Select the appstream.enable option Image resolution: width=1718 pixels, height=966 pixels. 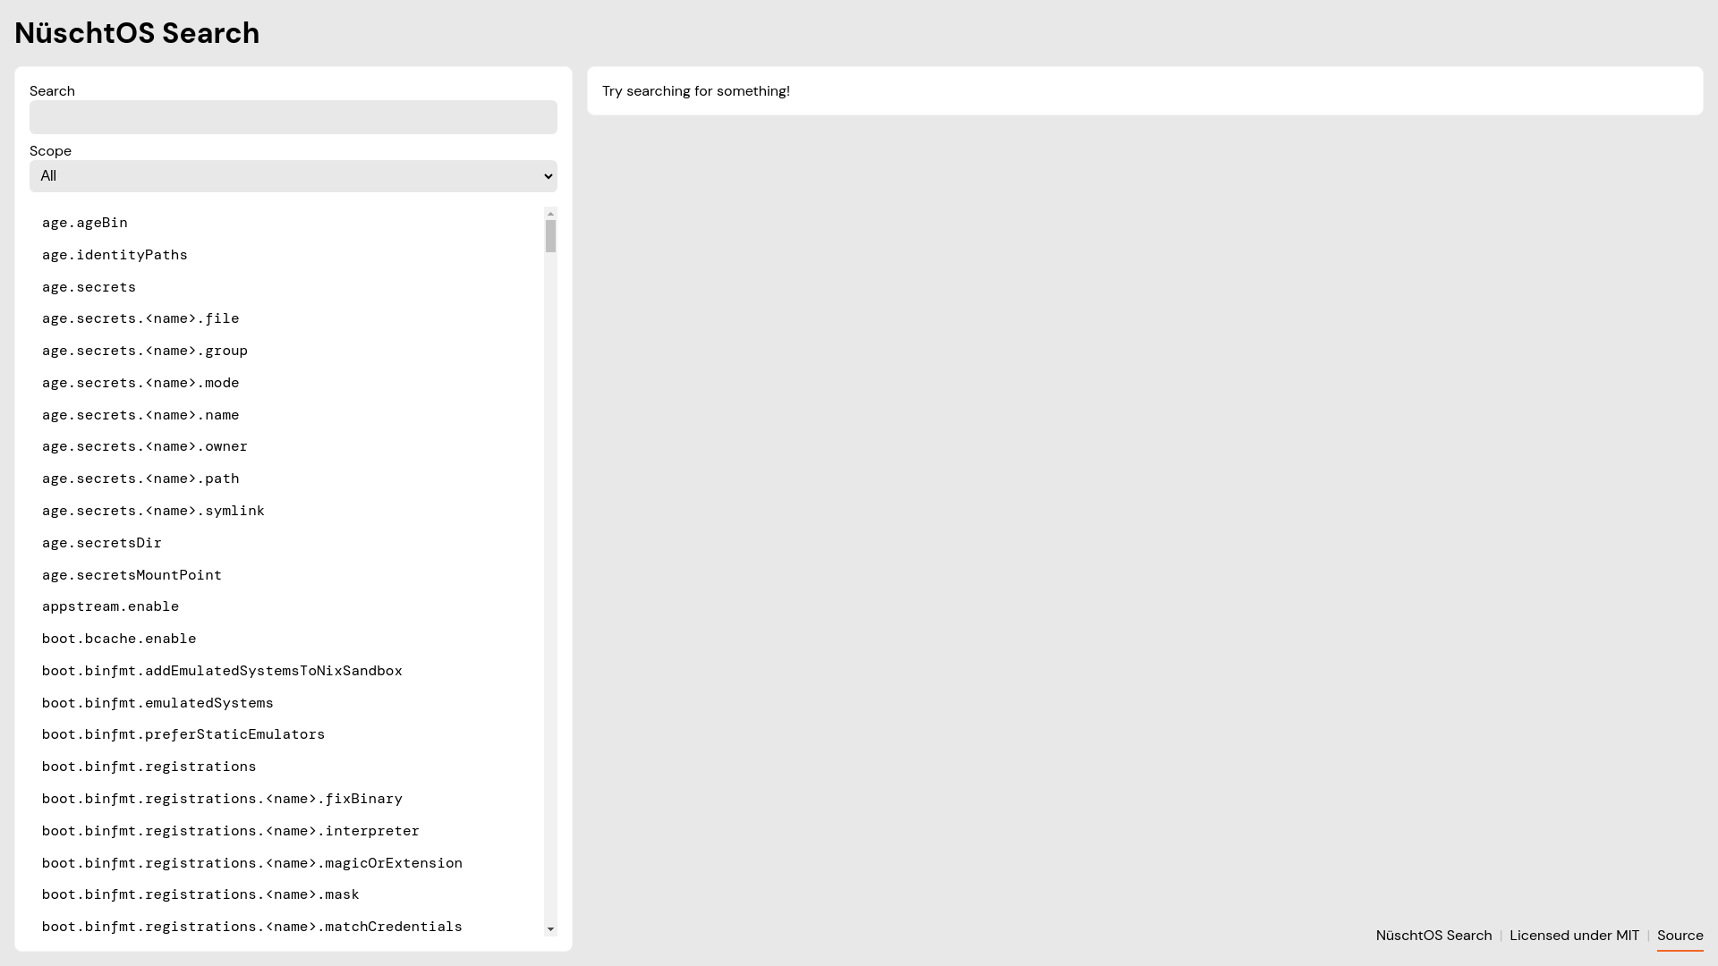(286, 606)
